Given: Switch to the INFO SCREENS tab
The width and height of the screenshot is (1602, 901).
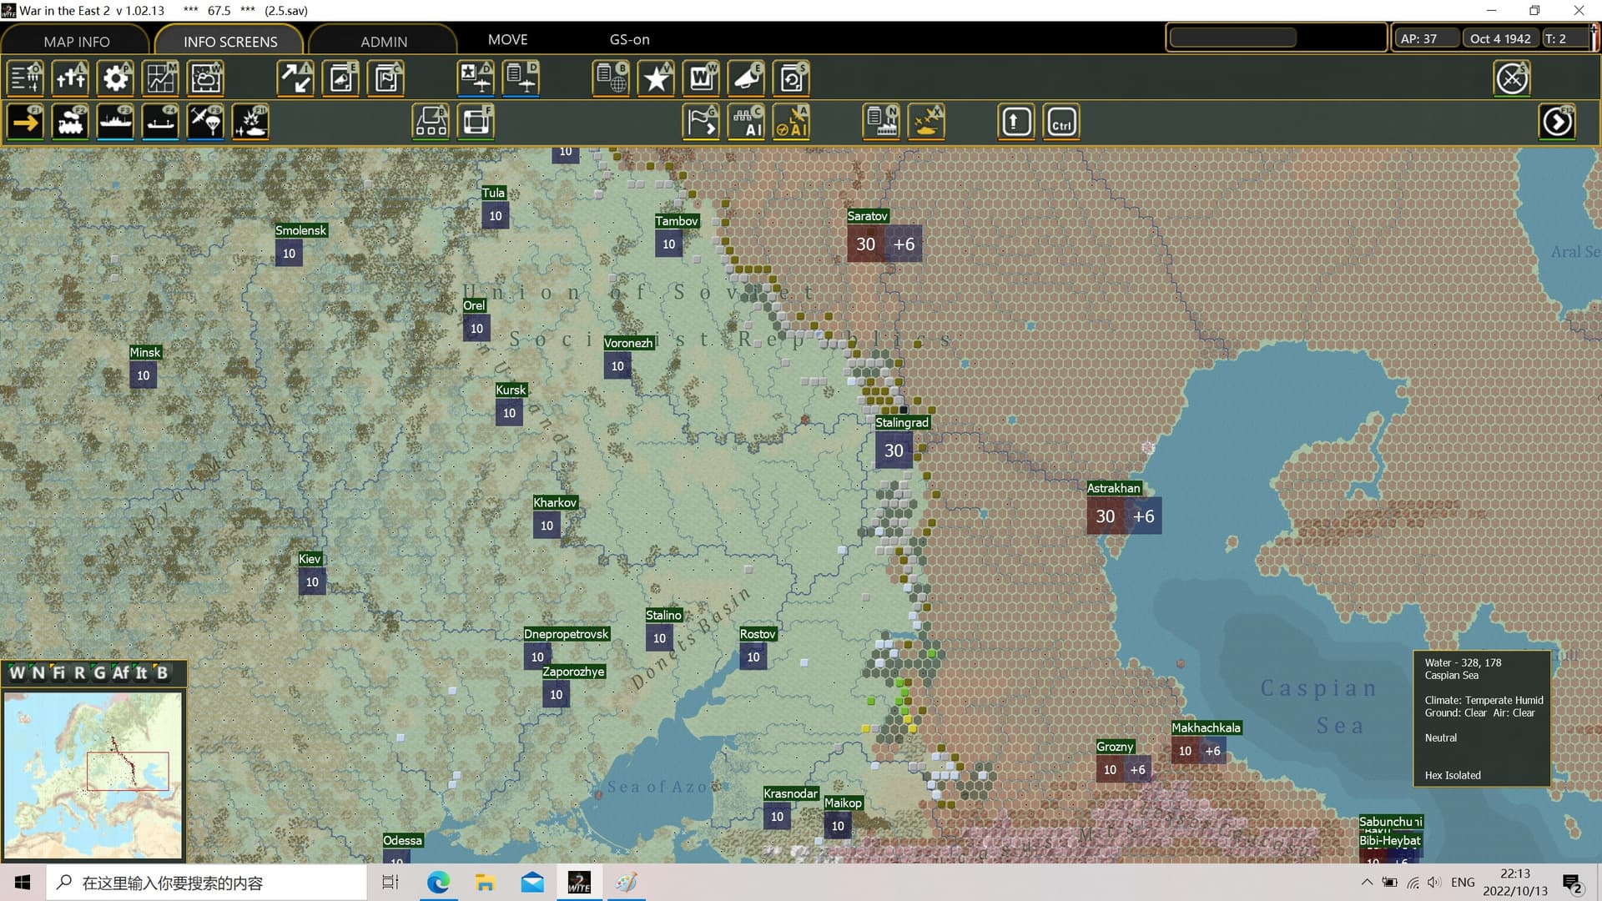Looking at the screenshot, I should coord(230,41).
